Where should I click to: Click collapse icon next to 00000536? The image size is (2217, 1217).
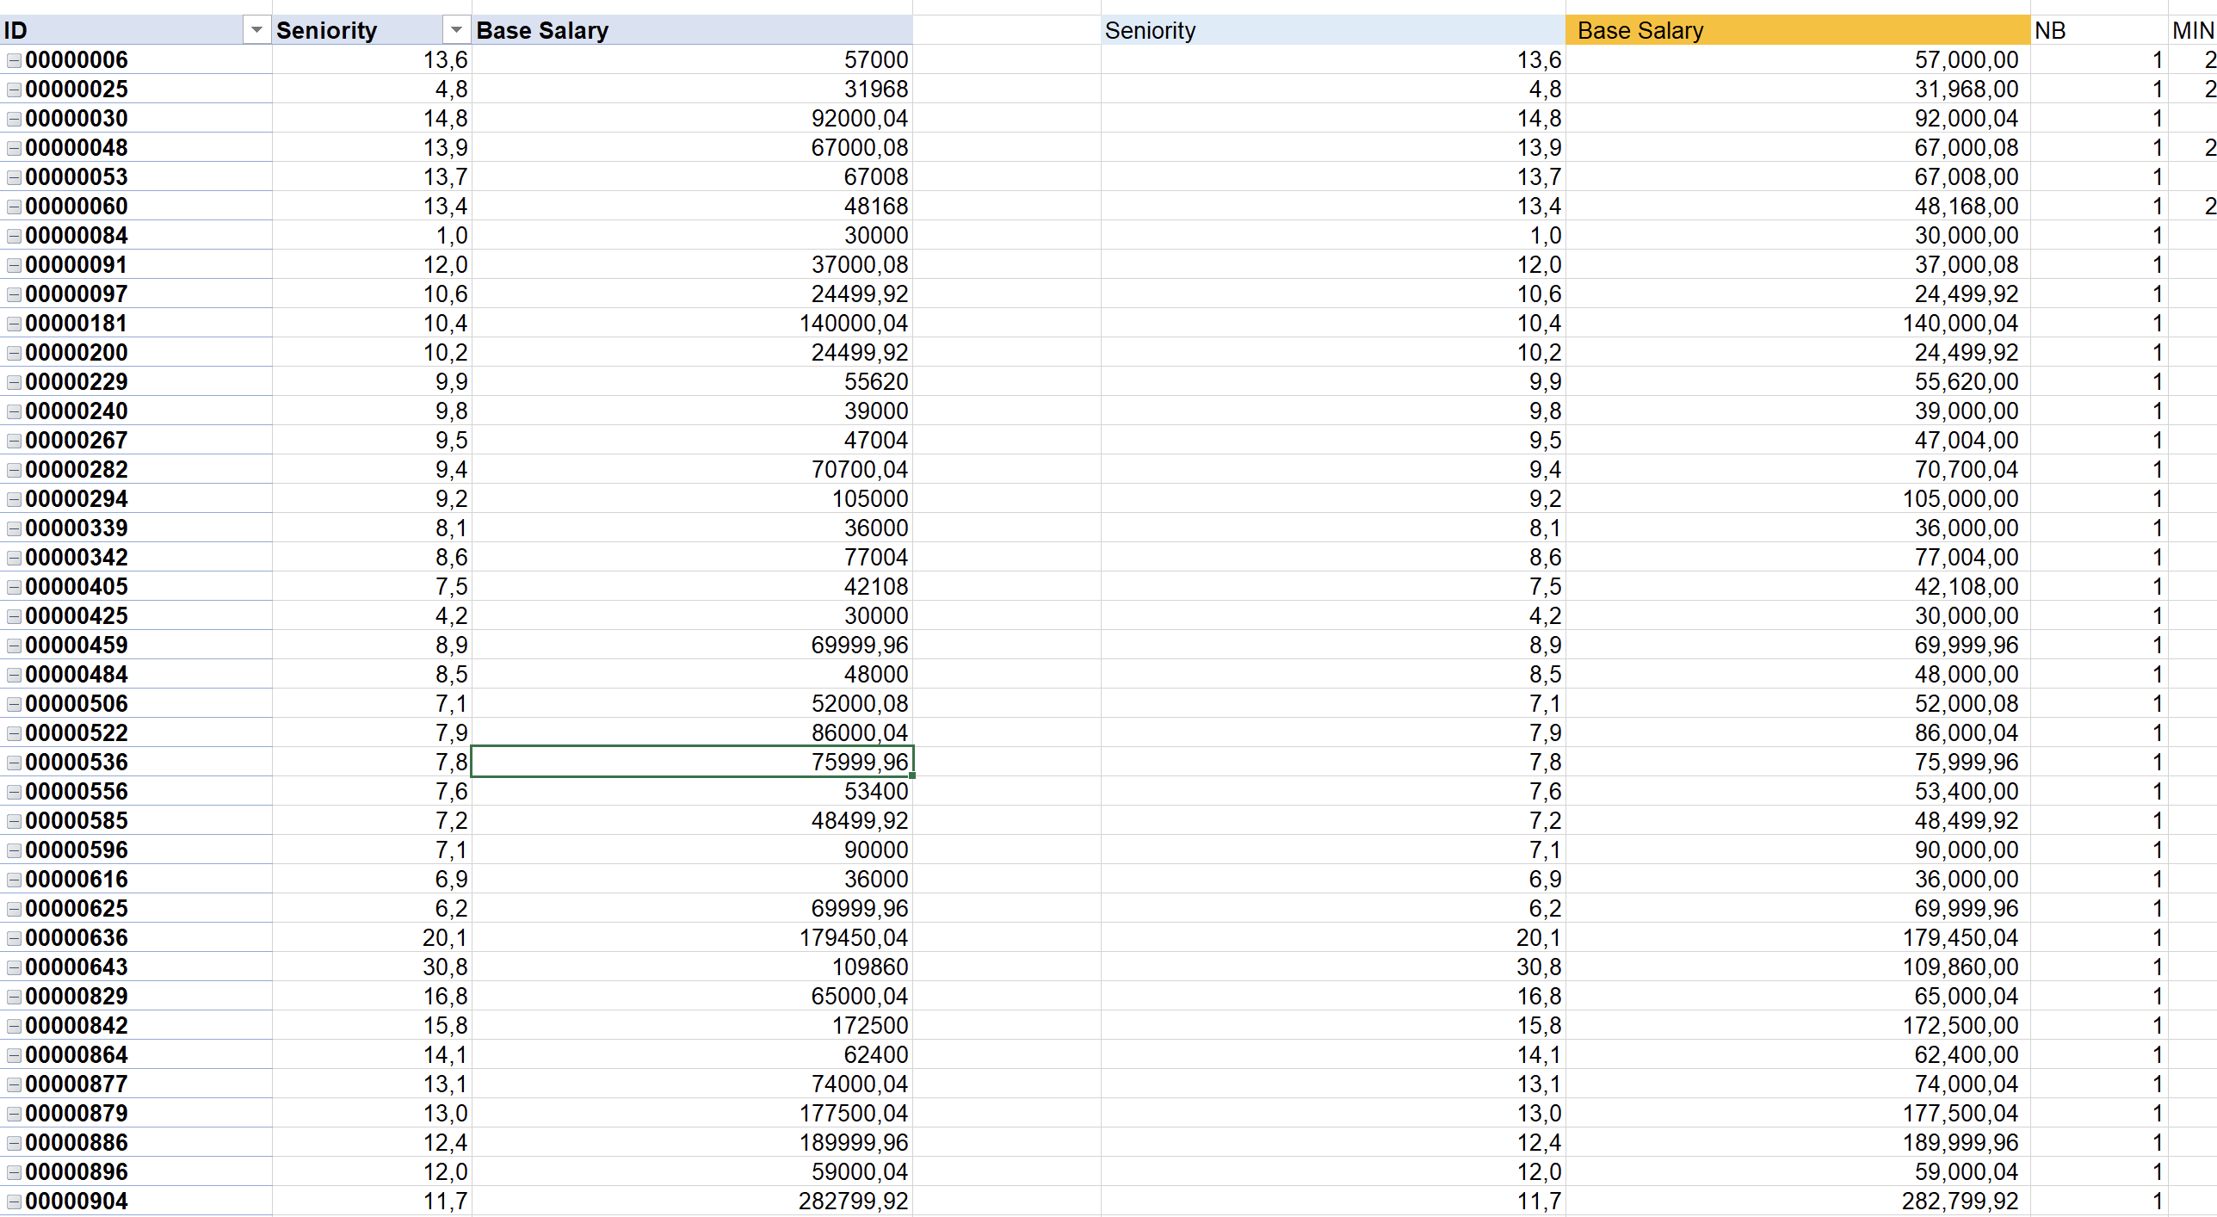pos(14,763)
